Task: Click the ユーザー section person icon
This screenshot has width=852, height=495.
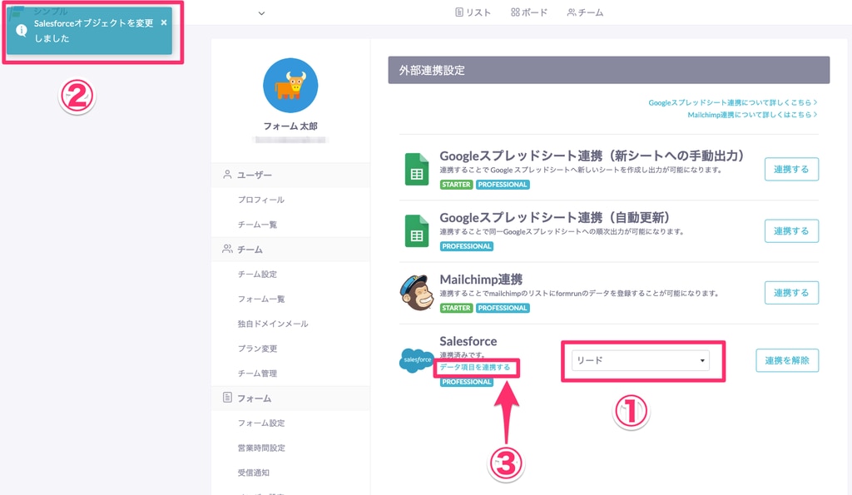Action: click(227, 175)
